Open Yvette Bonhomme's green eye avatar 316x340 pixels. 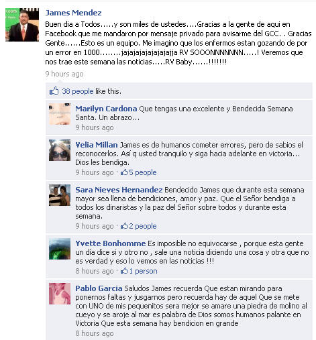point(60,249)
